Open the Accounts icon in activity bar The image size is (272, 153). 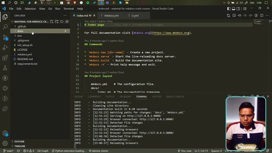tap(5, 133)
